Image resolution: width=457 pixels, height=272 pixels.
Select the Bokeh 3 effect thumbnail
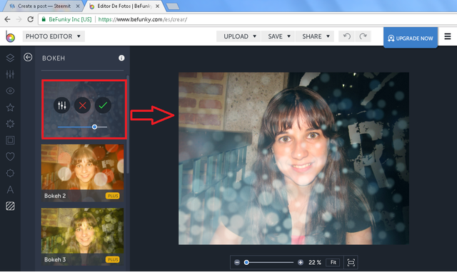coord(83,236)
